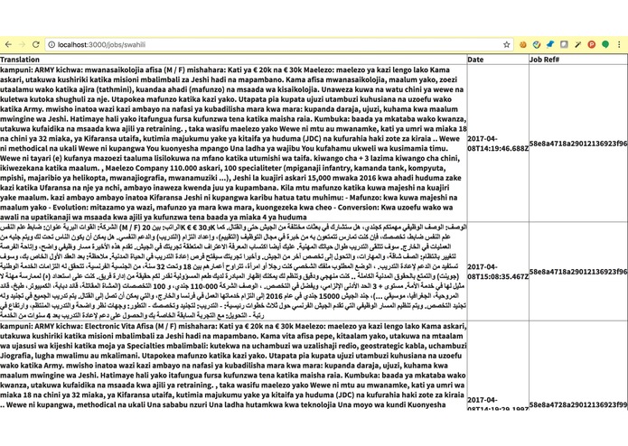Open the gray square extension icon

click(564, 44)
